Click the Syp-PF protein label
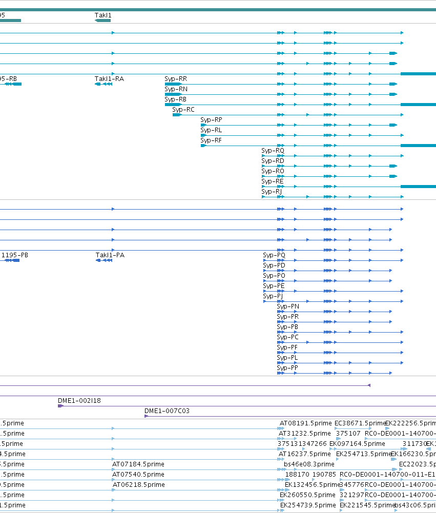The width and height of the screenshot is (436, 513). click(x=287, y=347)
